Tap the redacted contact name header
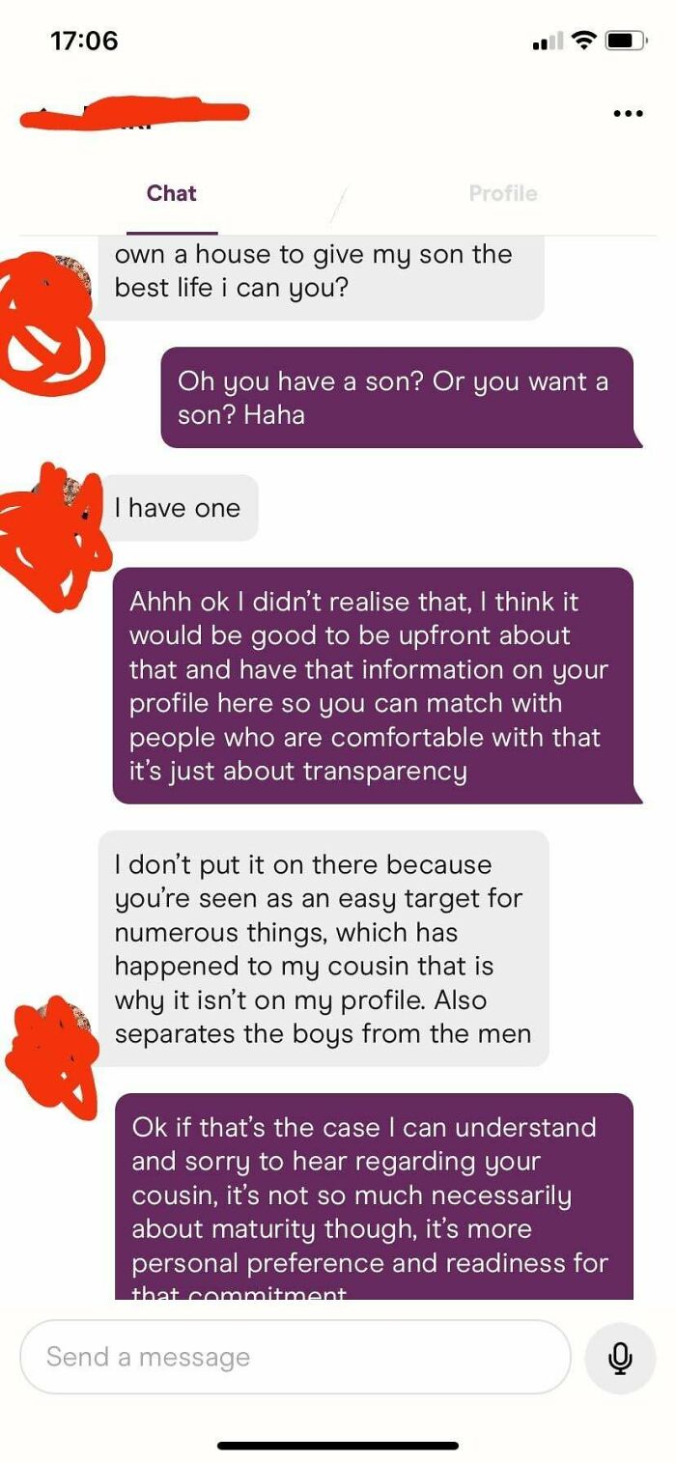The height and width of the screenshot is (1463, 676). (133, 114)
